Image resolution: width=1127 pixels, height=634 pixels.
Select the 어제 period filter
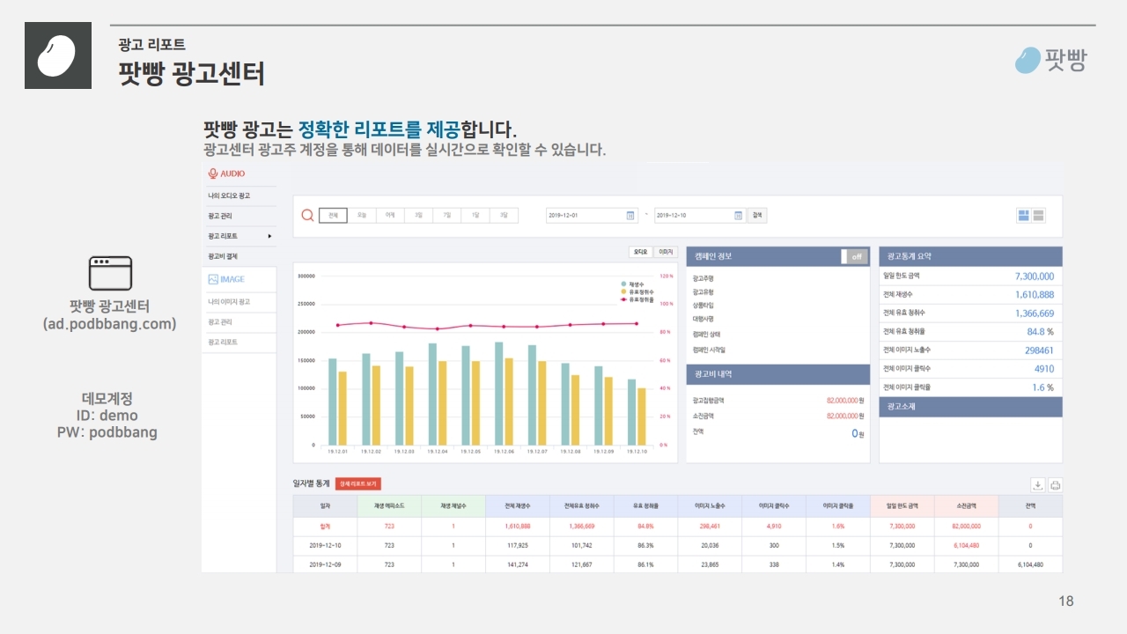[390, 215]
